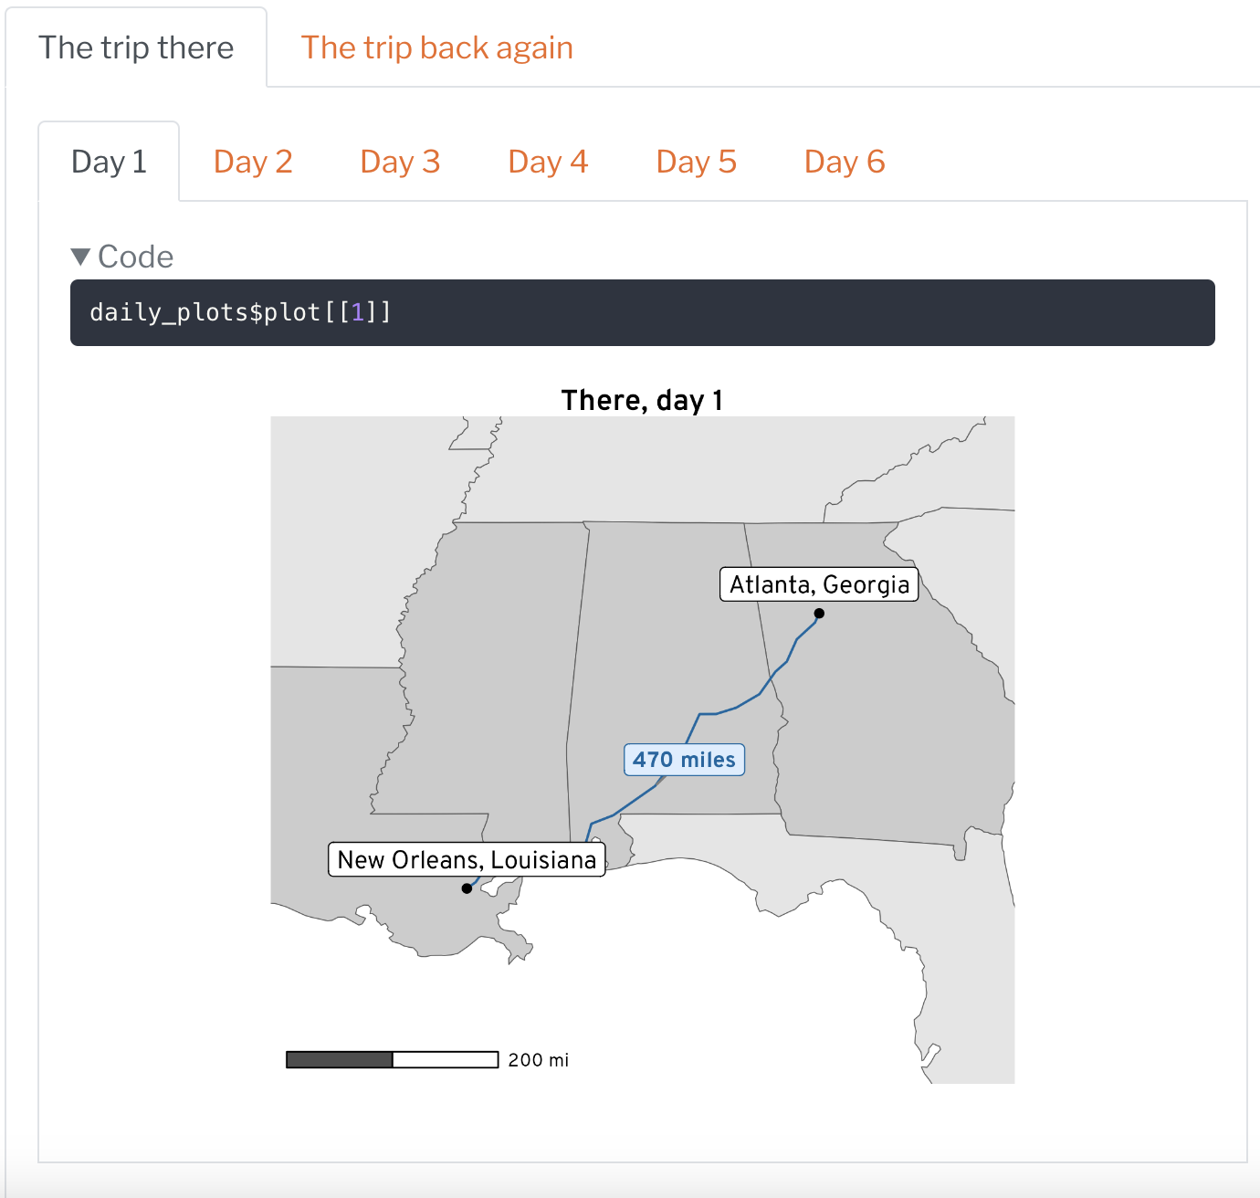
Task: Open the Day 2 tab
Action: (x=253, y=163)
